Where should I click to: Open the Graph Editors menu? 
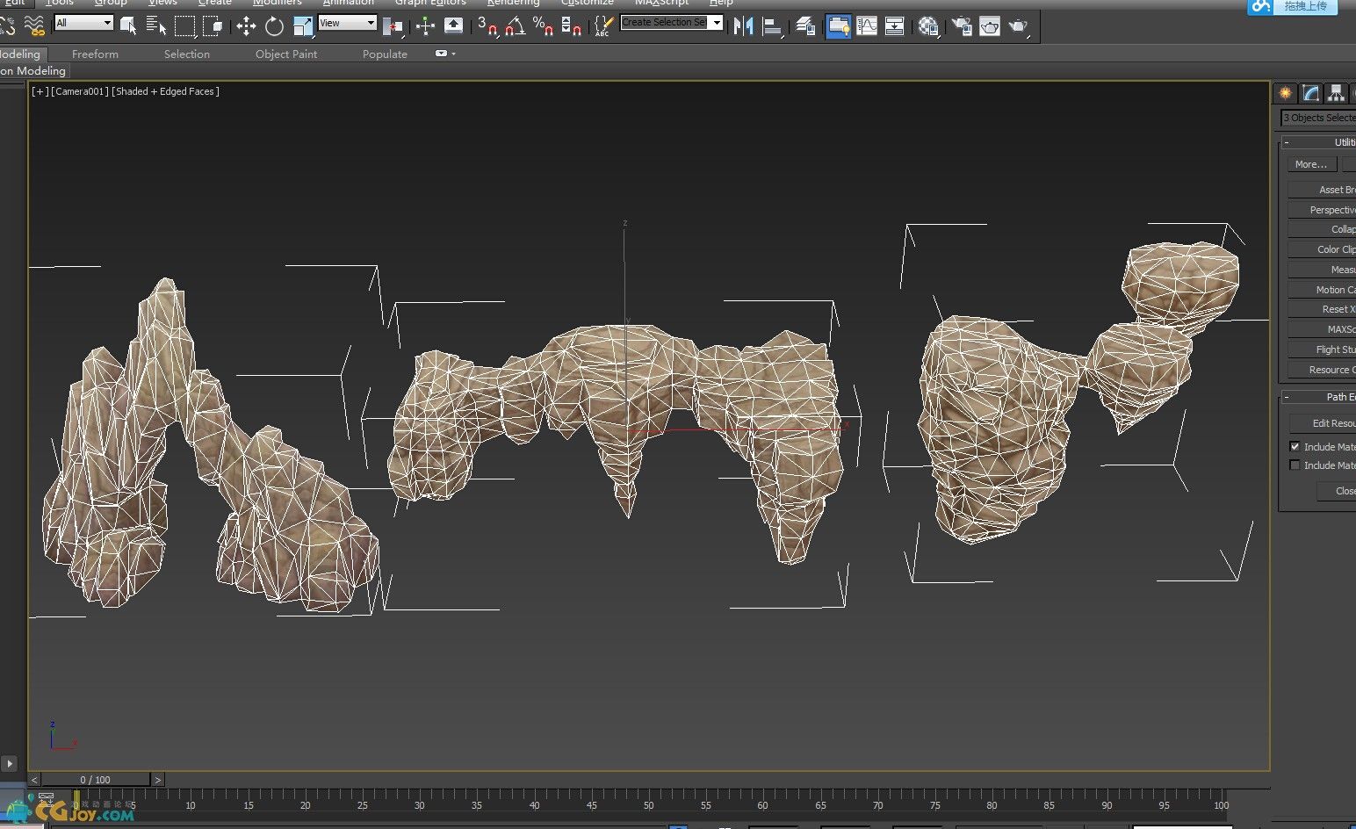click(430, 3)
